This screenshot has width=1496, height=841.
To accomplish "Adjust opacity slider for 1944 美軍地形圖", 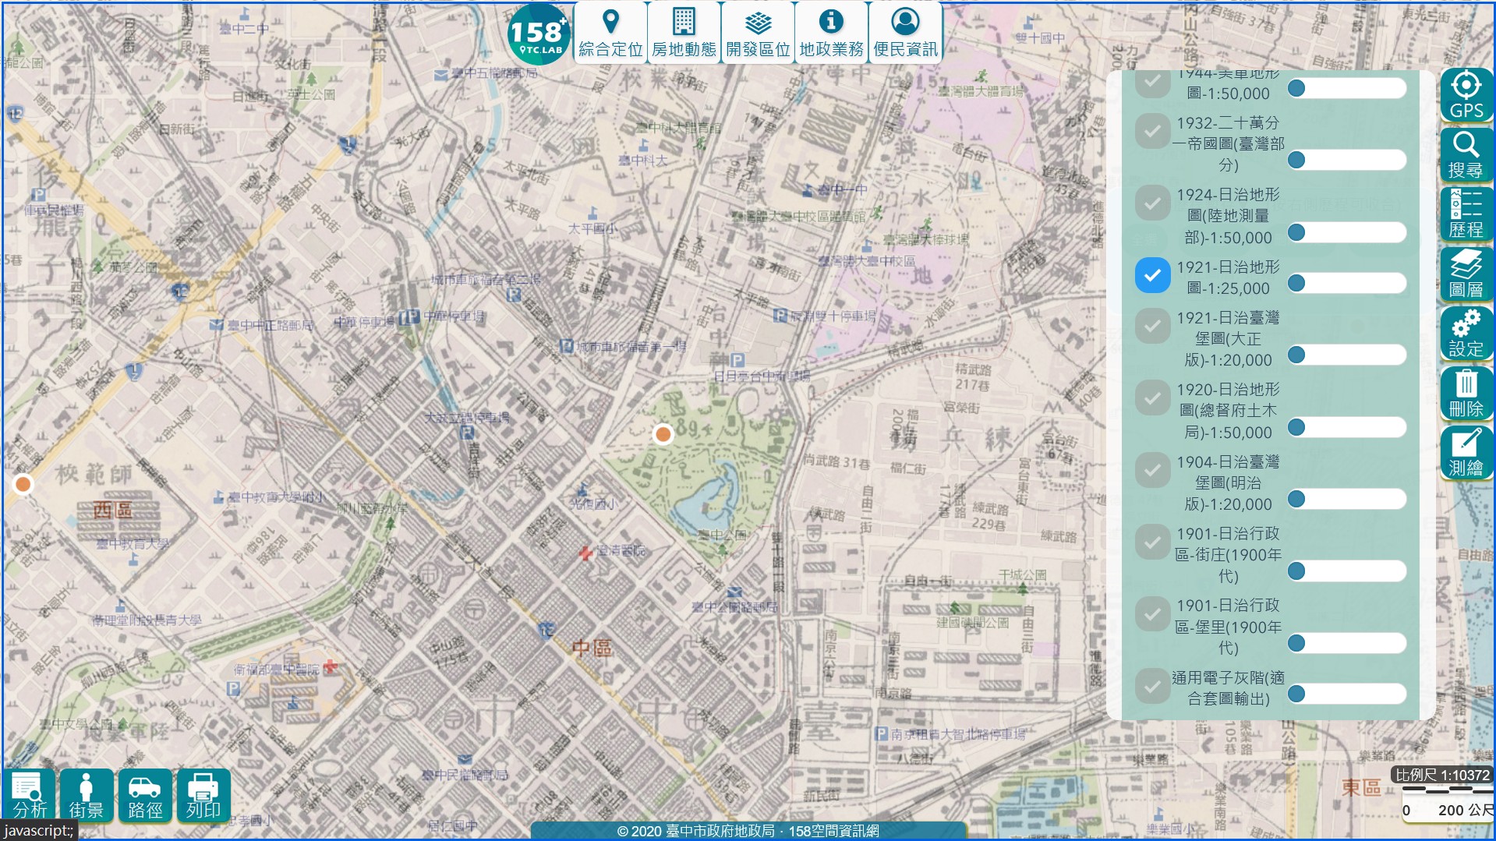I will point(1346,88).
